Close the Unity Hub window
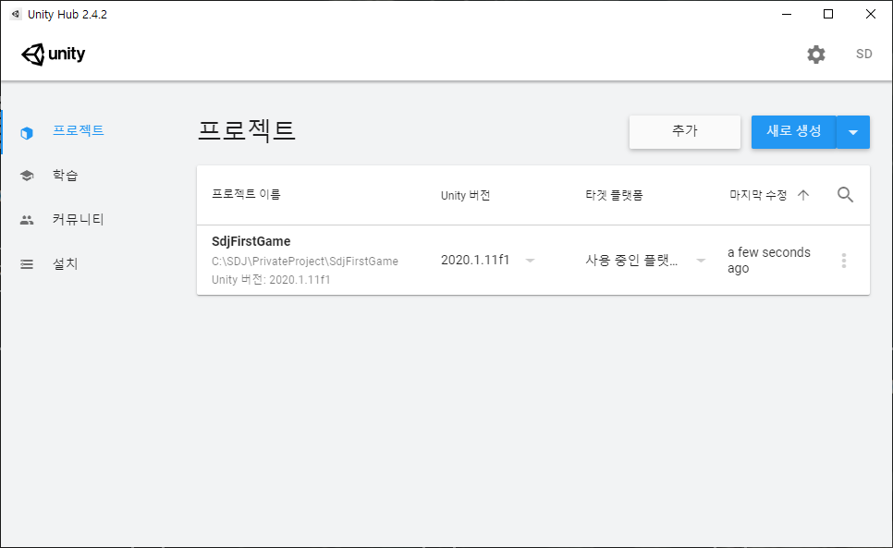Screen dimensions: 893x548 click(871, 14)
